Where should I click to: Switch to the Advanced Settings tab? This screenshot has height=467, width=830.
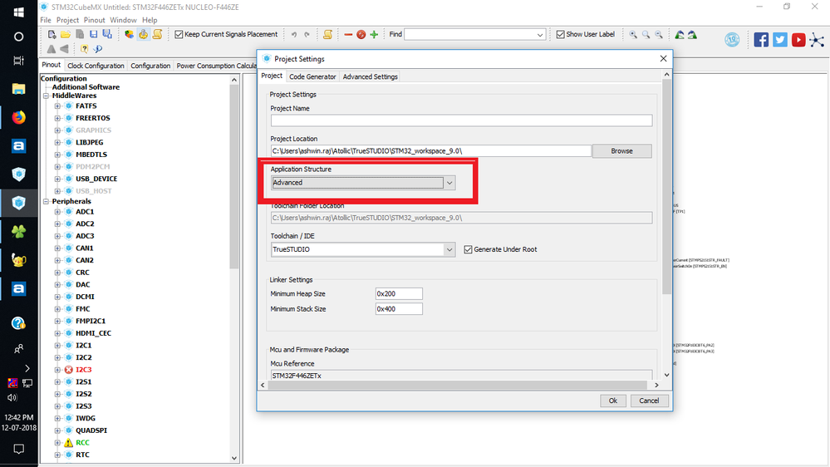[370, 76]
